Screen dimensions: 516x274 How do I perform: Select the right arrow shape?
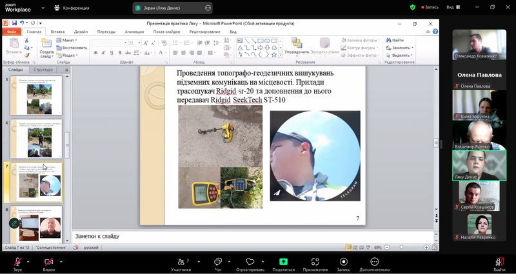point(261,48)
